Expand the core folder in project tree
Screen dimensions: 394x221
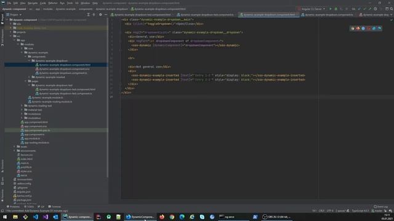click(22, 48)
